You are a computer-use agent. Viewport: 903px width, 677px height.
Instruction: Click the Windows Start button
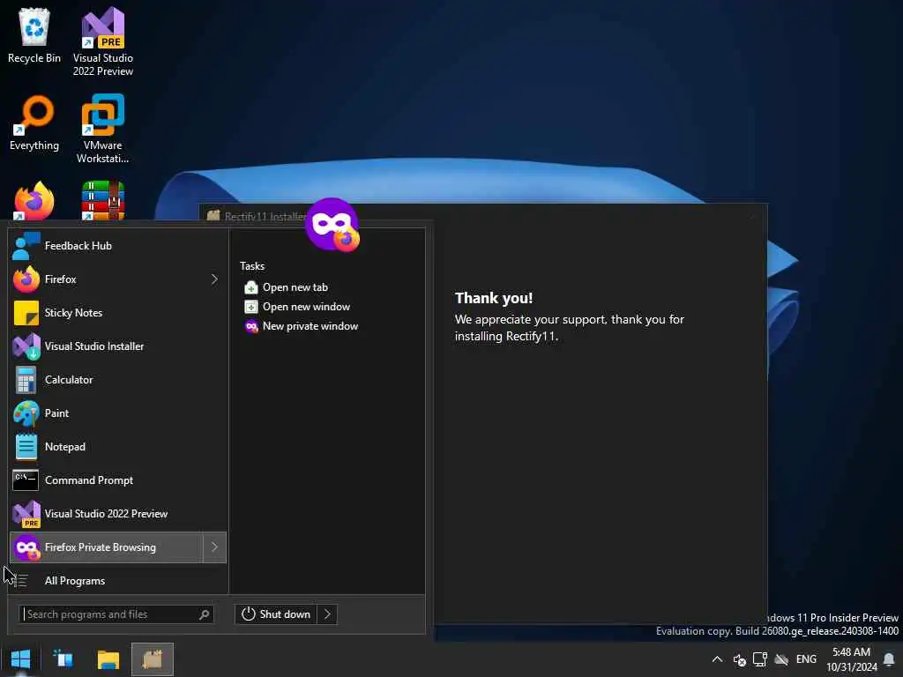[20, 659]
